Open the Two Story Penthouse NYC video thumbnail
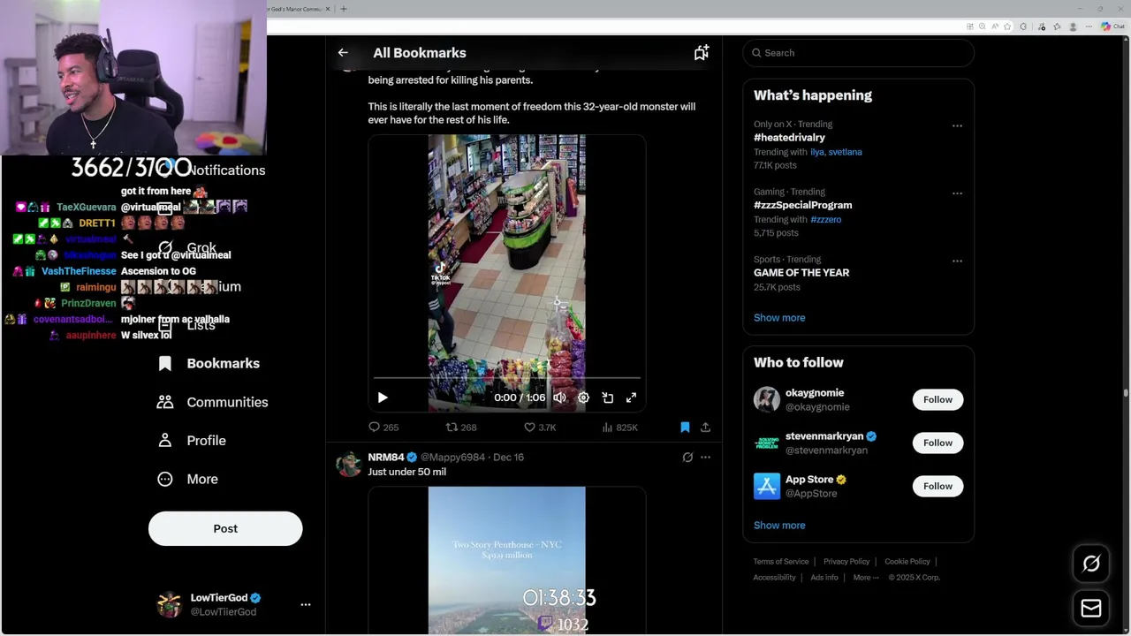Viewport: 1131px width, 636px height. [506, 560]
